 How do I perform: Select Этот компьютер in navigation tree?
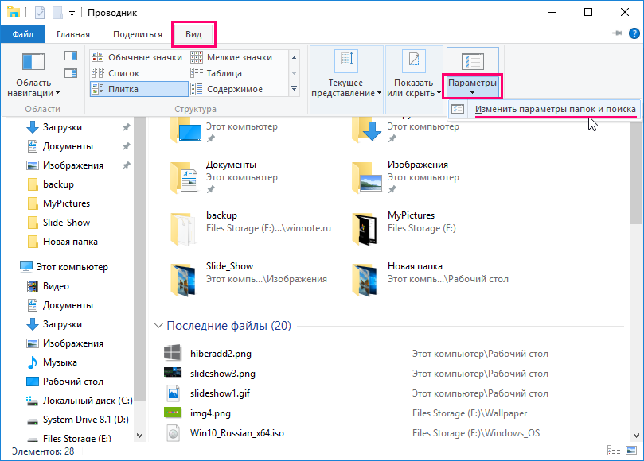72,267
